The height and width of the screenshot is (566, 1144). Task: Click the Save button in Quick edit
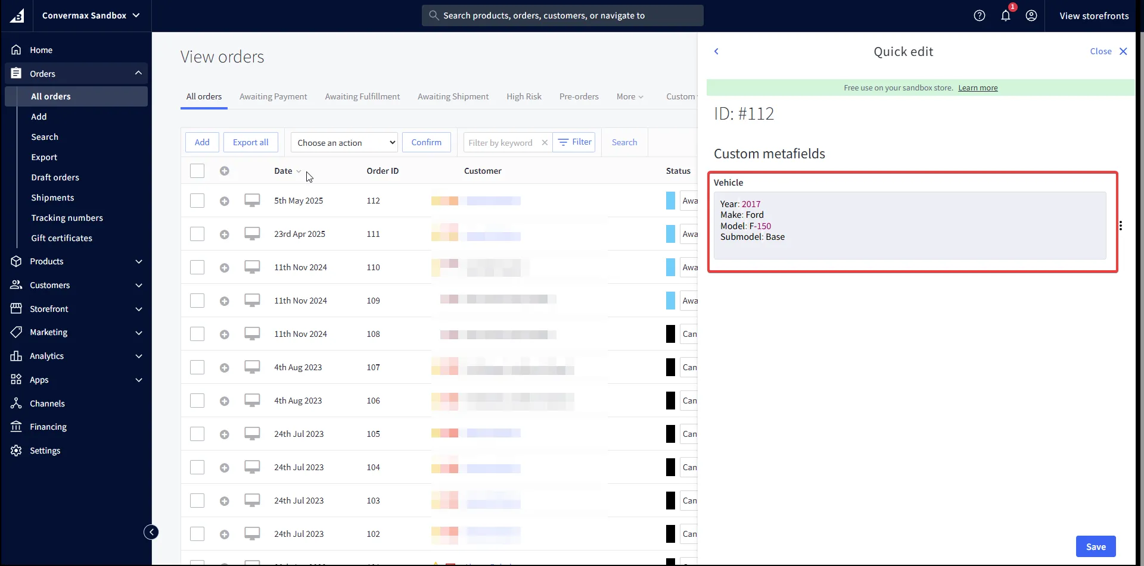[1095, 546]
